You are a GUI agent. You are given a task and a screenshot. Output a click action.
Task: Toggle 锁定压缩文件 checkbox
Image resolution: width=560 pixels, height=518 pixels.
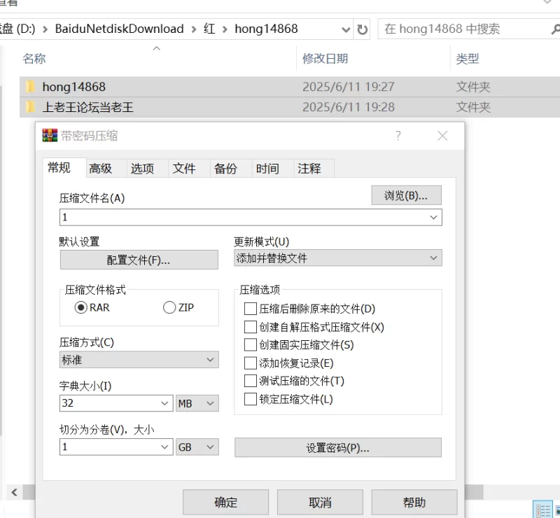tap(251, 399)
